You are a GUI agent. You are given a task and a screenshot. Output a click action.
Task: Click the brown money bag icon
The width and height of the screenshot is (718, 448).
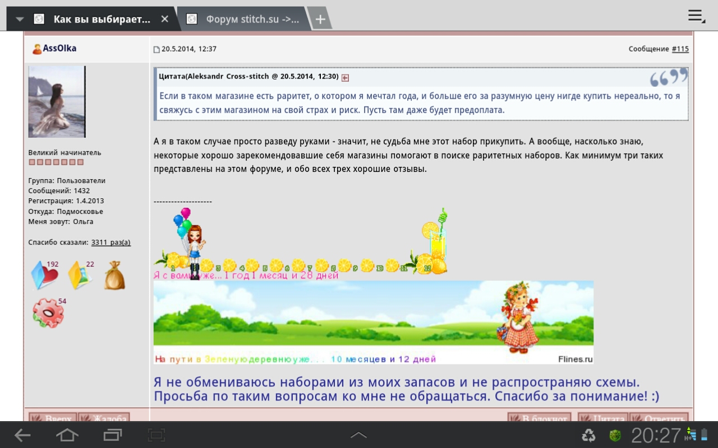114,276
